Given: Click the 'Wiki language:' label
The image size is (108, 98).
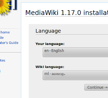Looking at the screenshot, I should point(50,67).
